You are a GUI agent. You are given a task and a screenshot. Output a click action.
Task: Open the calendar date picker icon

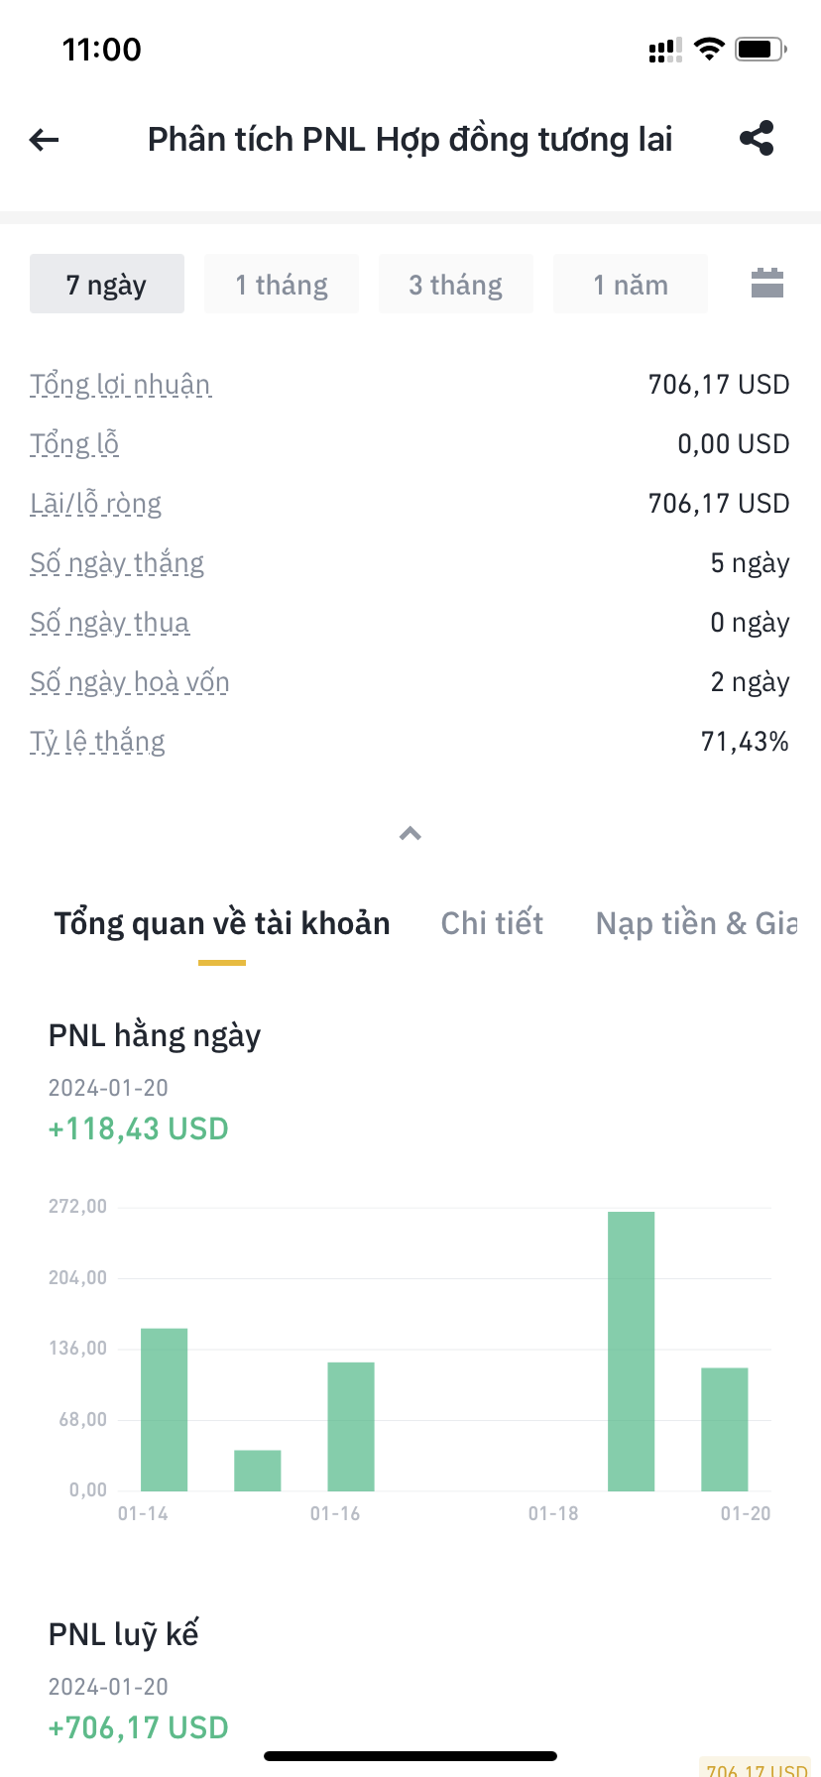[766, 284]
